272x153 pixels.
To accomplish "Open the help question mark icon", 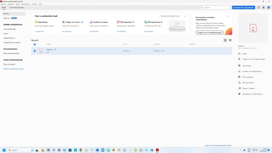I will pyautogui.click(x=258, y=7).
